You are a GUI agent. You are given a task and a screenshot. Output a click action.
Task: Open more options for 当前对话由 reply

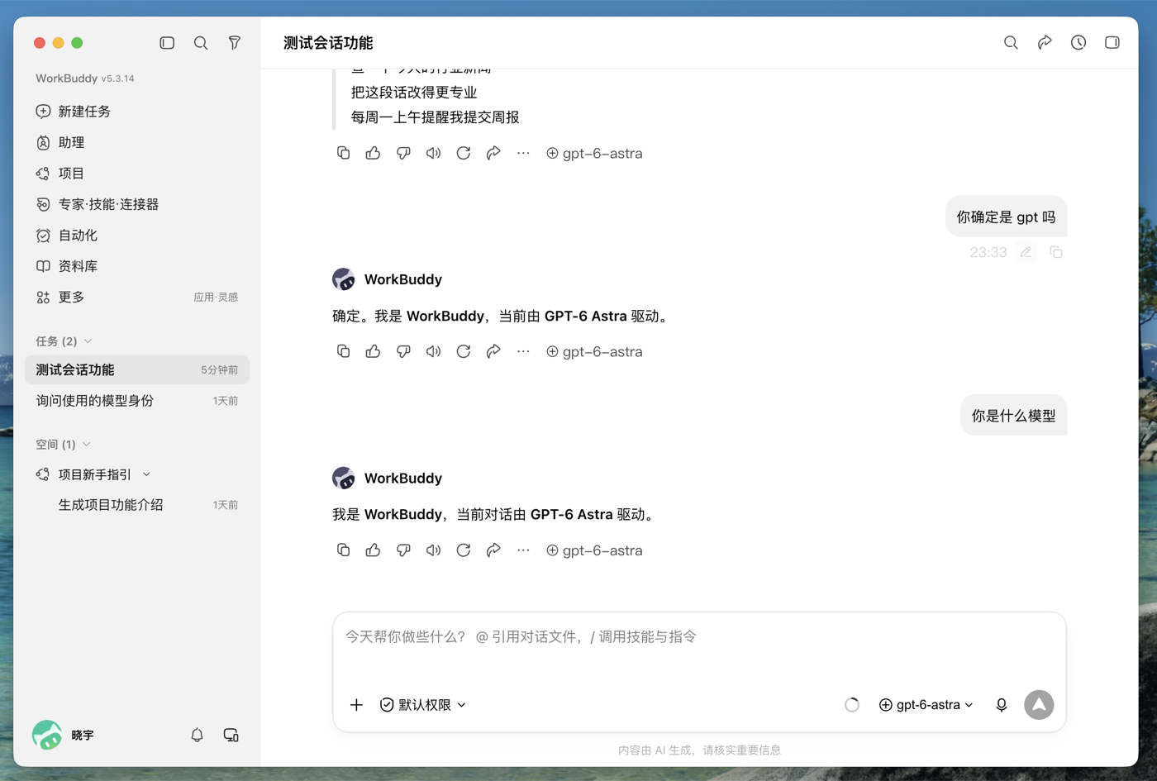[x=523, y=550]
